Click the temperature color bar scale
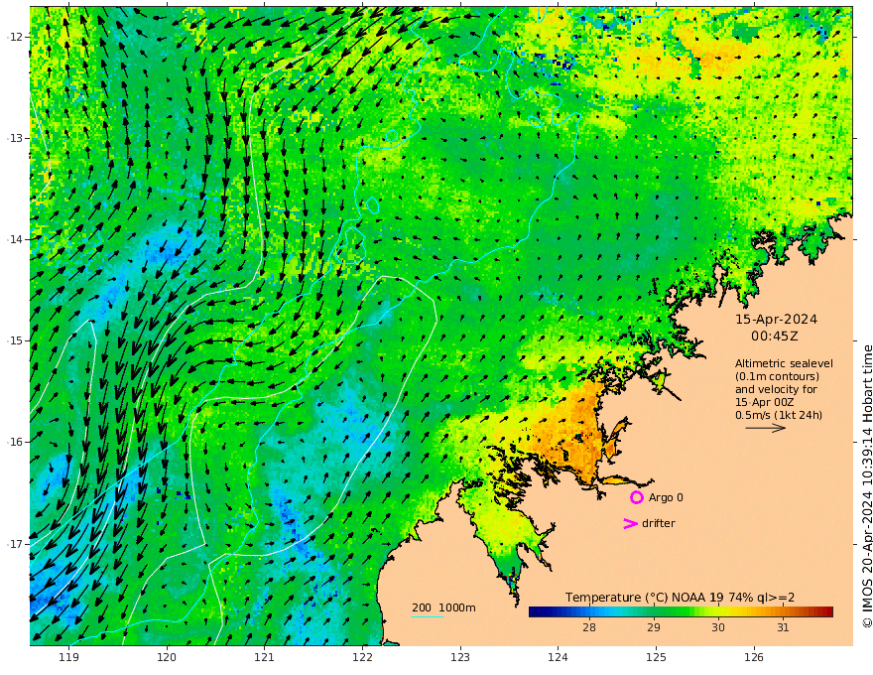This screenshot has width=873, height=675. 681,611
